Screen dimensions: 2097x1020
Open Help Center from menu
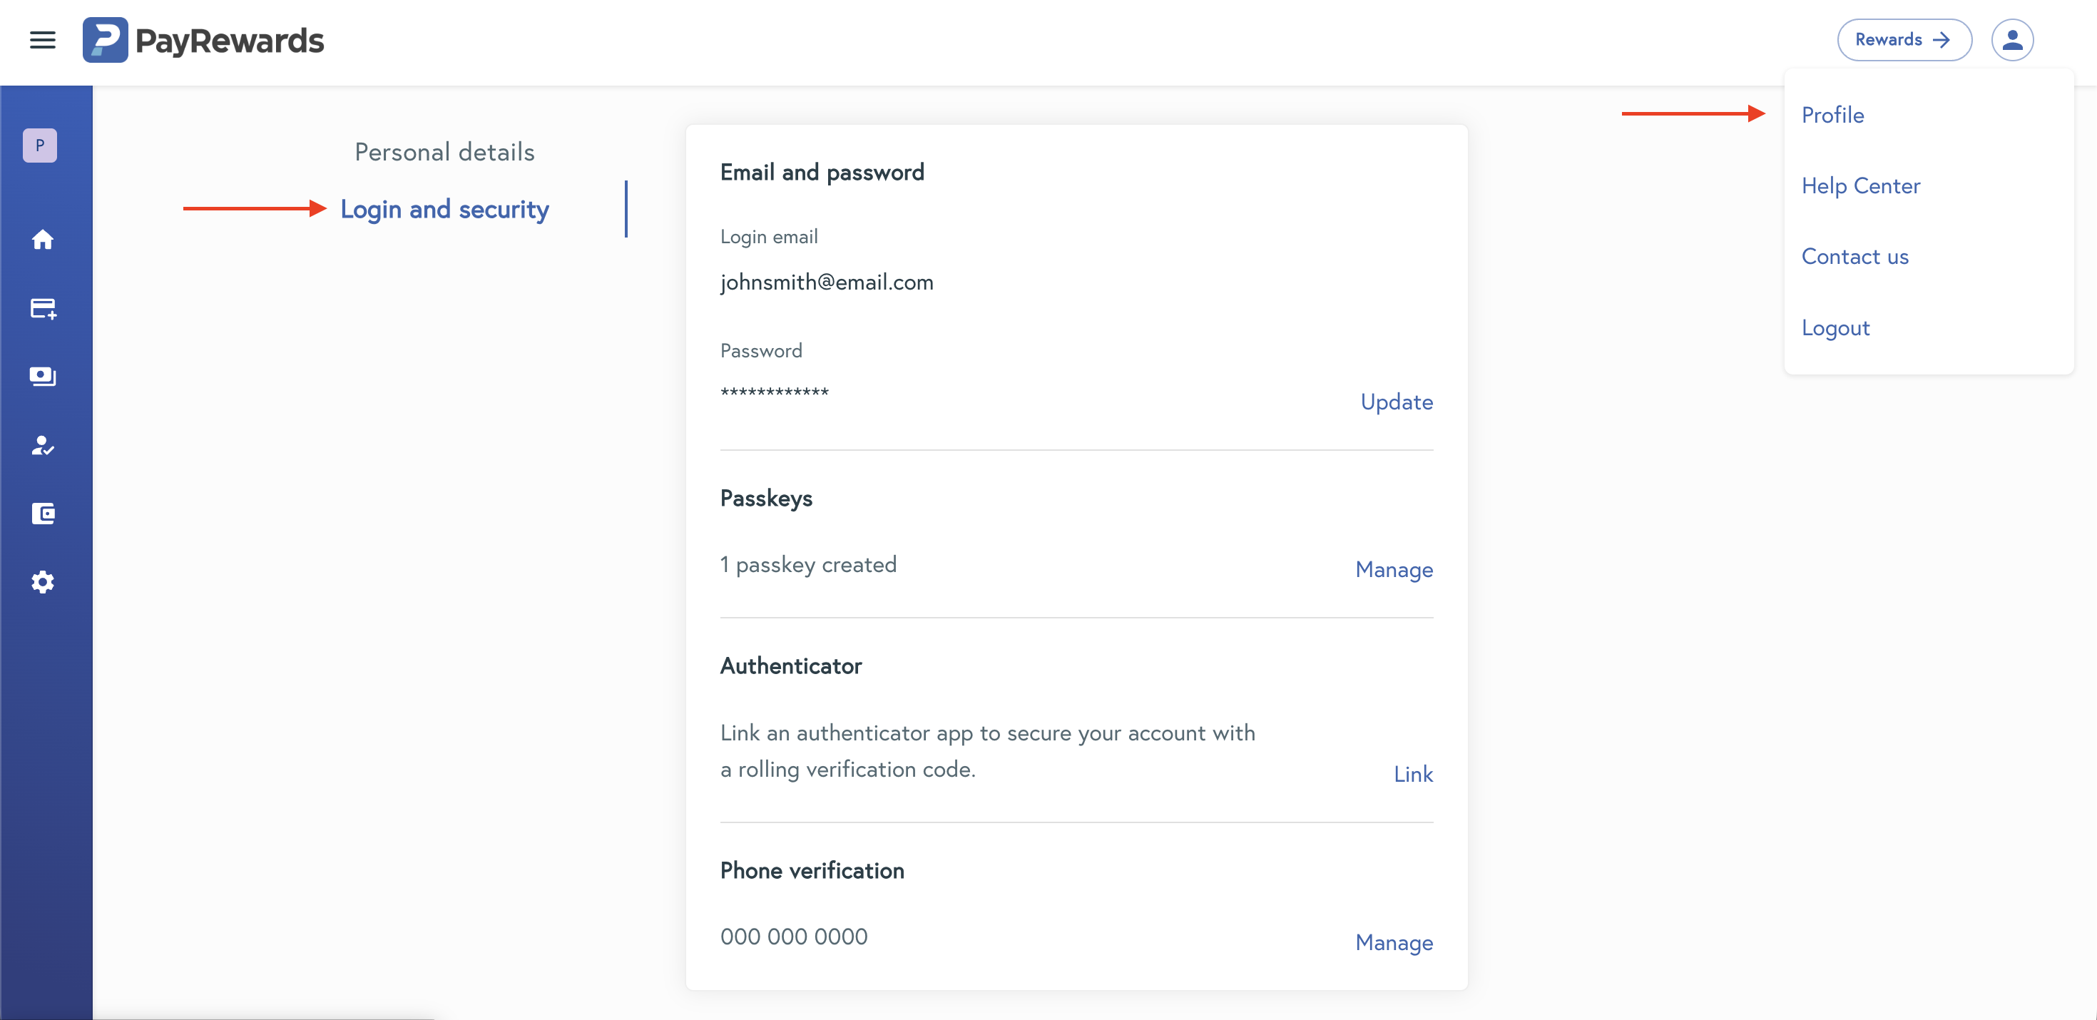point(1860,185)
